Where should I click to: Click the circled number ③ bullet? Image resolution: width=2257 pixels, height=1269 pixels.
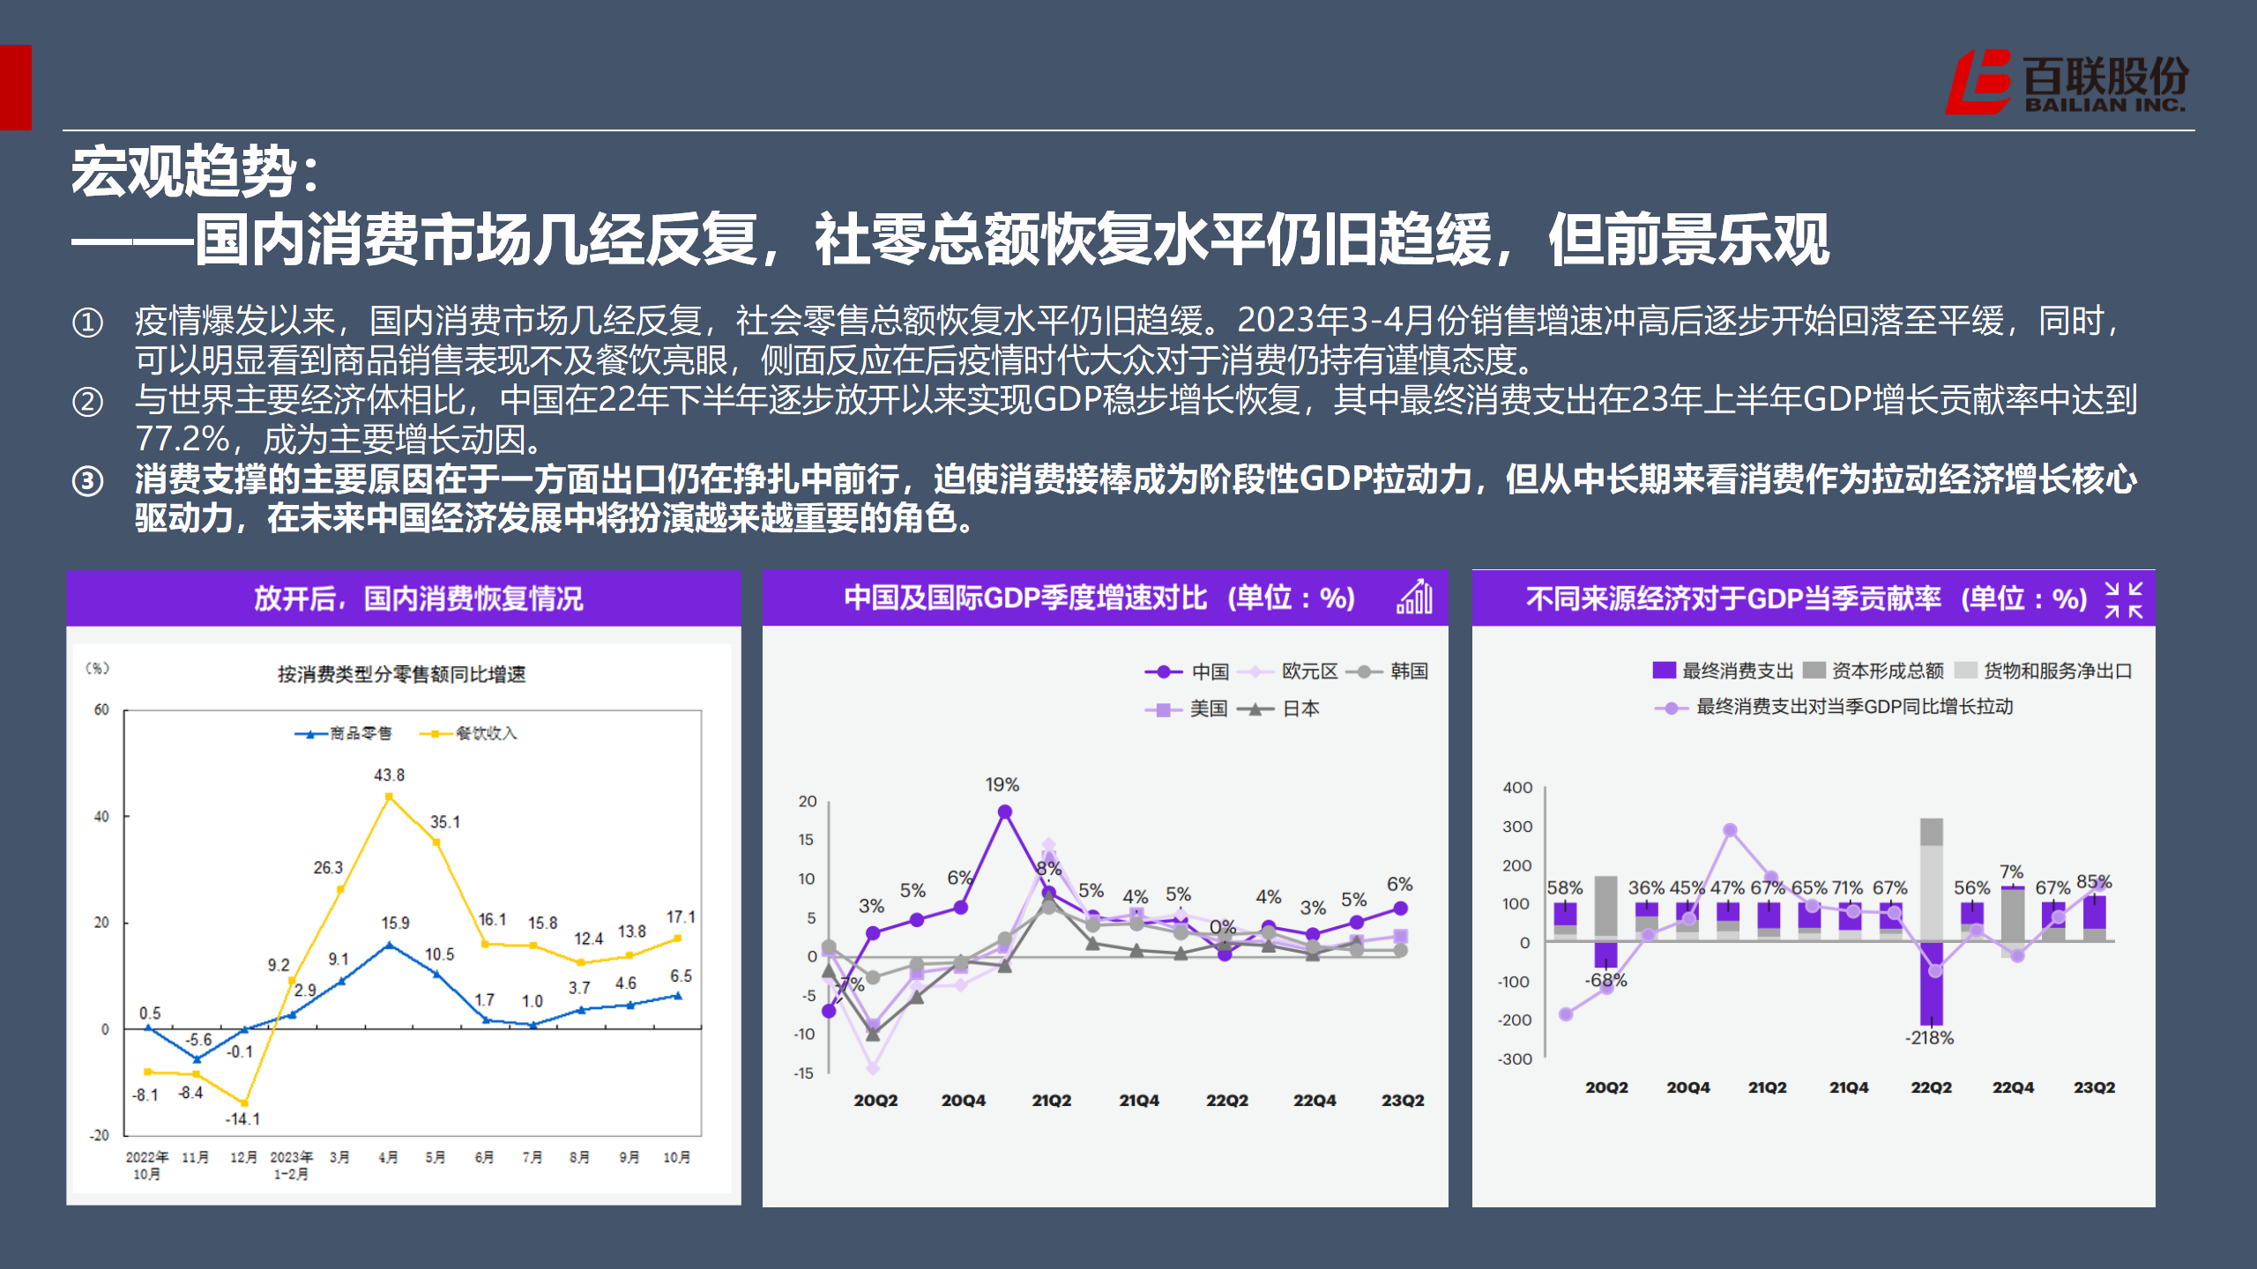pos(87,481)
